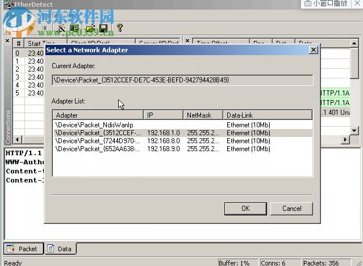
Task: Click the EtherDetect title bar app icon
Action: (x=9, y=4)
